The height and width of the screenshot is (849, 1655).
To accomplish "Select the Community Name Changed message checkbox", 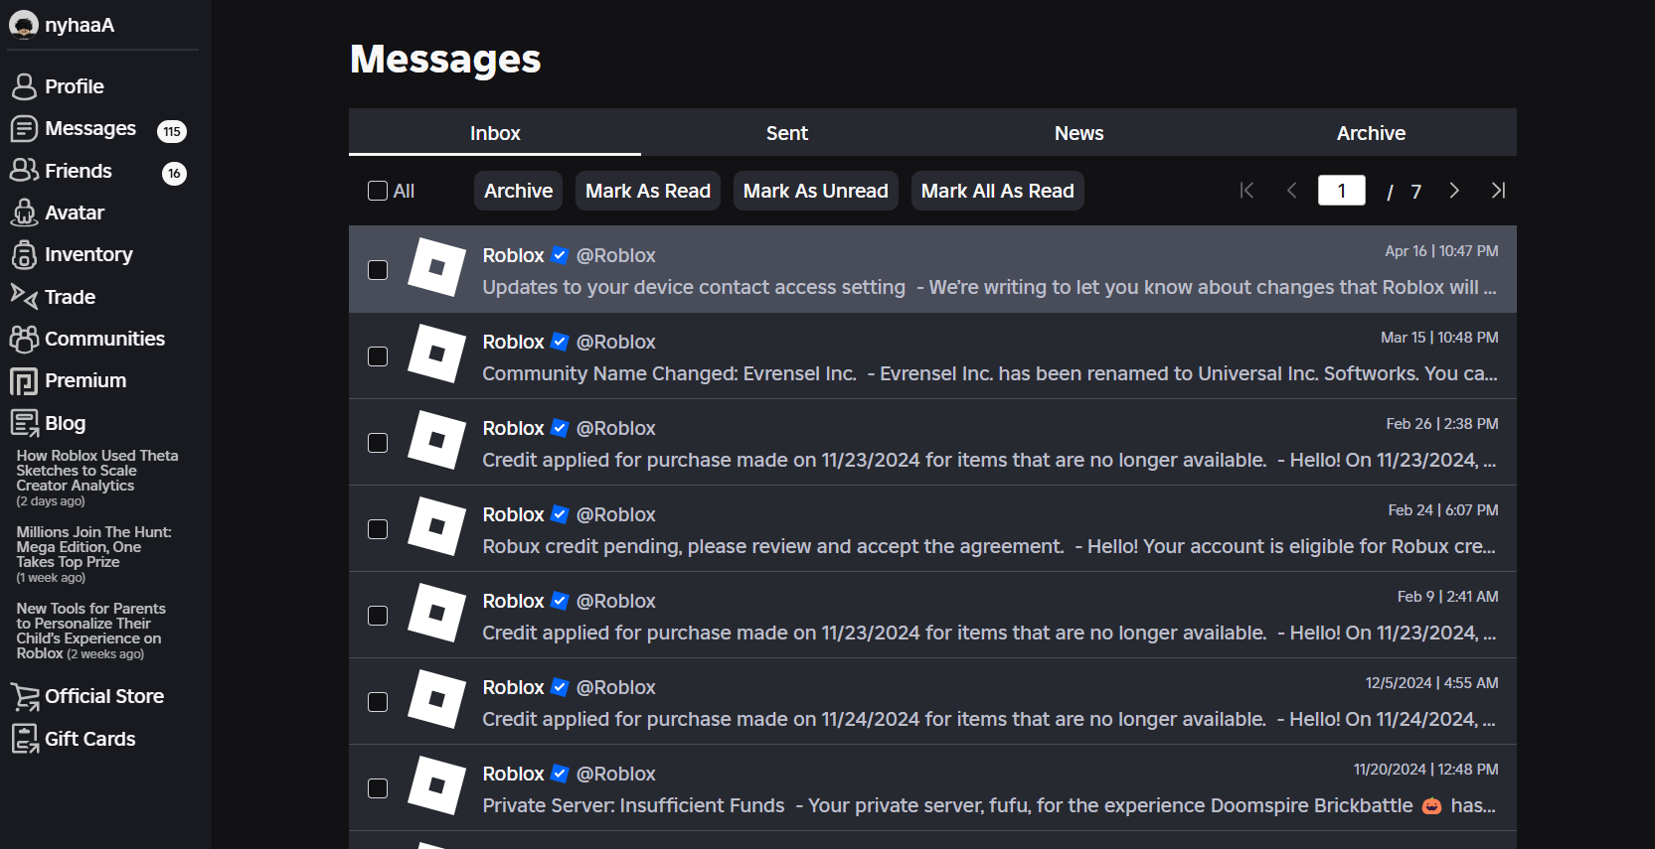I will point(378,356).
